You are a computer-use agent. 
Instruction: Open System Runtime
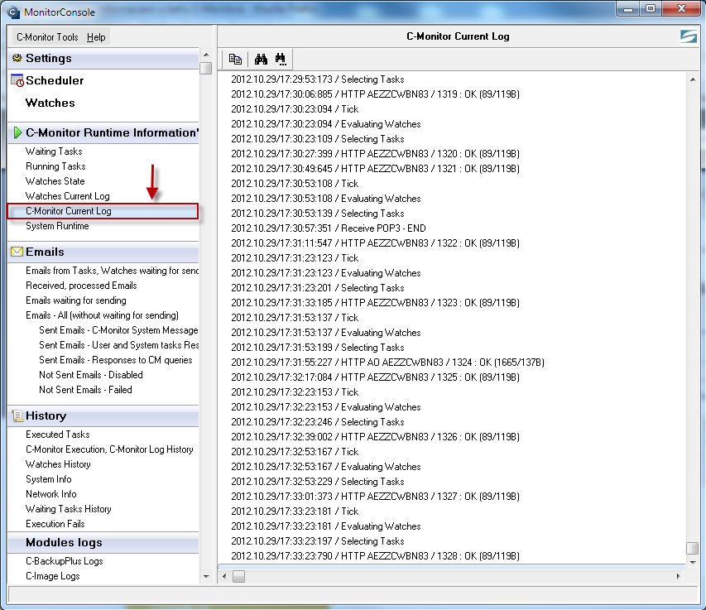[57, 226]
